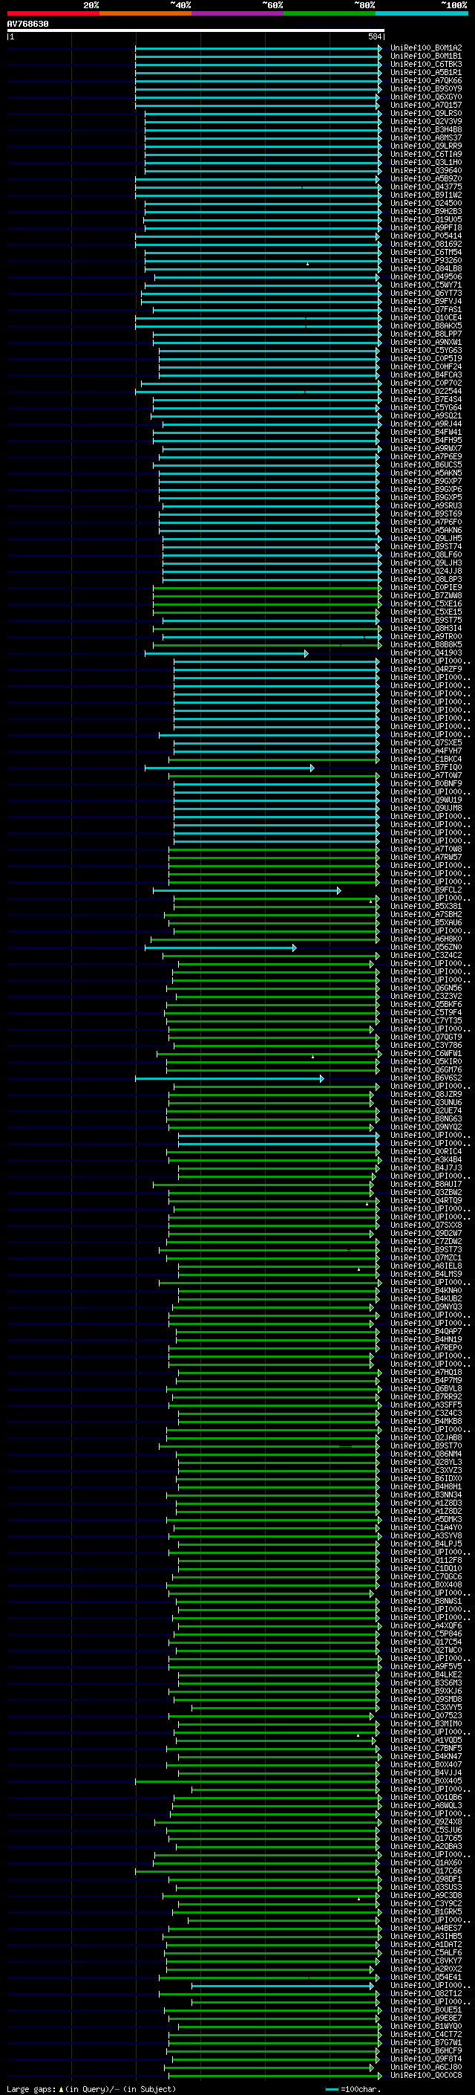Open the UniRef100_A7QK66 hit
Screen dimensions: 475x2095
426,81
